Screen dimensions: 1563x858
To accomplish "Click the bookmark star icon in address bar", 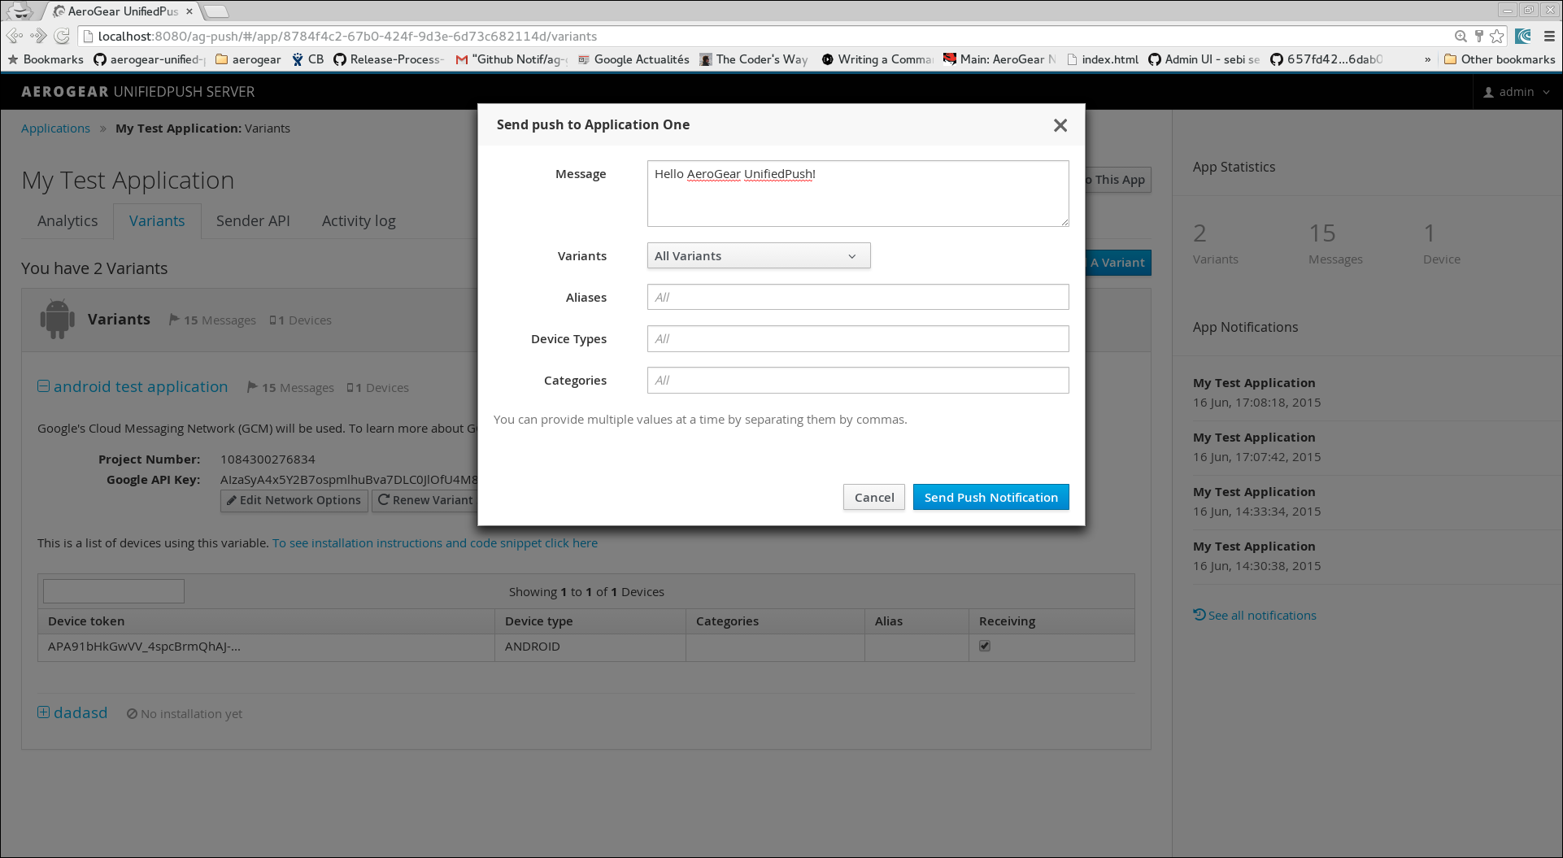I will [1497, 37].
